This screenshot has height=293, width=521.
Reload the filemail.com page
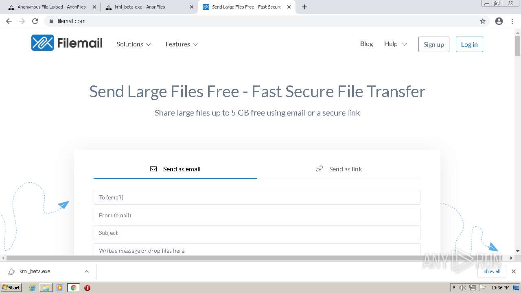(35, 21)
